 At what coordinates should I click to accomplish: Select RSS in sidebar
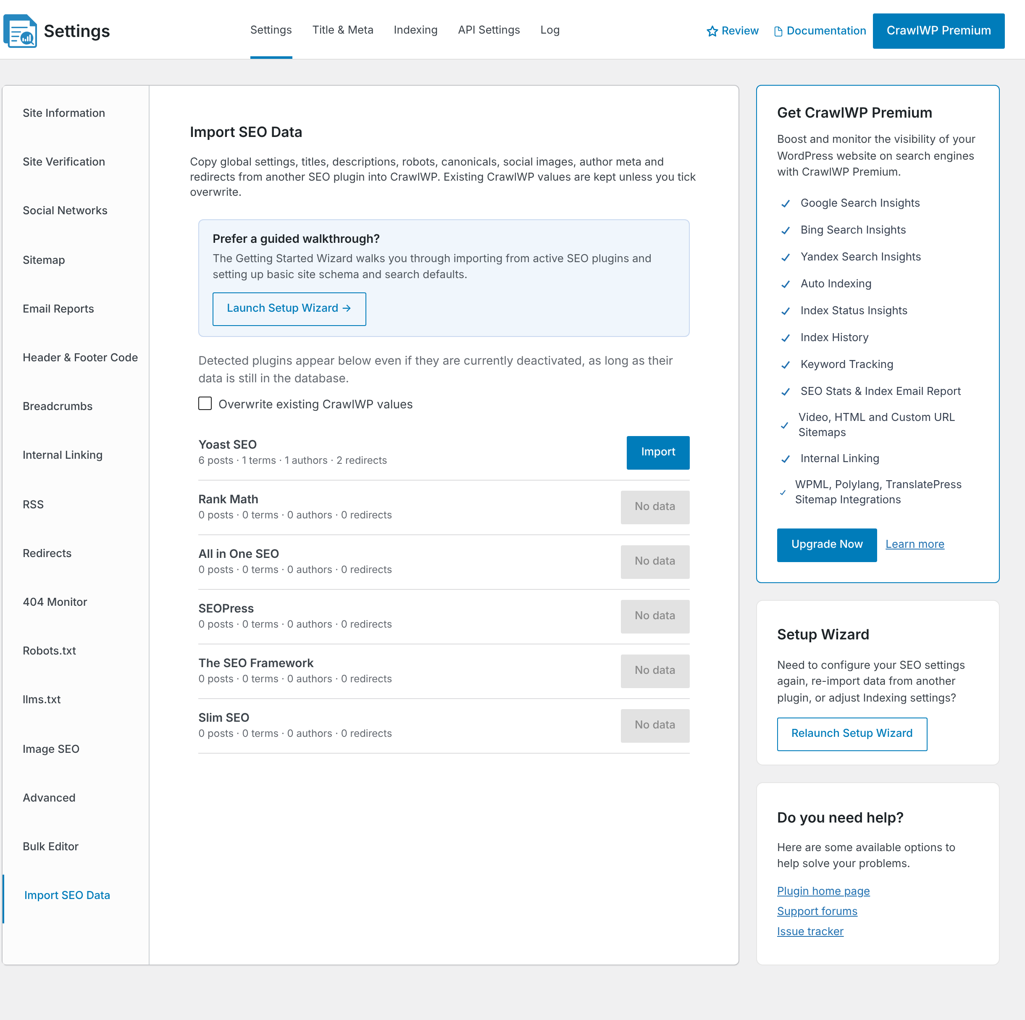point(33,504)
